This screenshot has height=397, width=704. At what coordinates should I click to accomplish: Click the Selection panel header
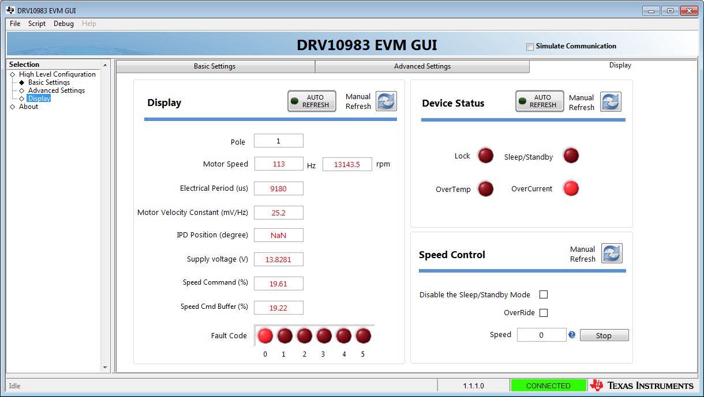tap(54, 65)
